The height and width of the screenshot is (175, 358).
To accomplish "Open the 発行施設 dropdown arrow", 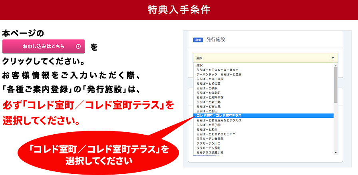I will tap(333, 58).
